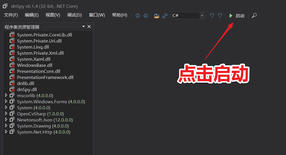The width and height of the screenshot is (286, 155).
Task: Click the assembly icon beside dnSpy.dll
Action: click(12, 89)
